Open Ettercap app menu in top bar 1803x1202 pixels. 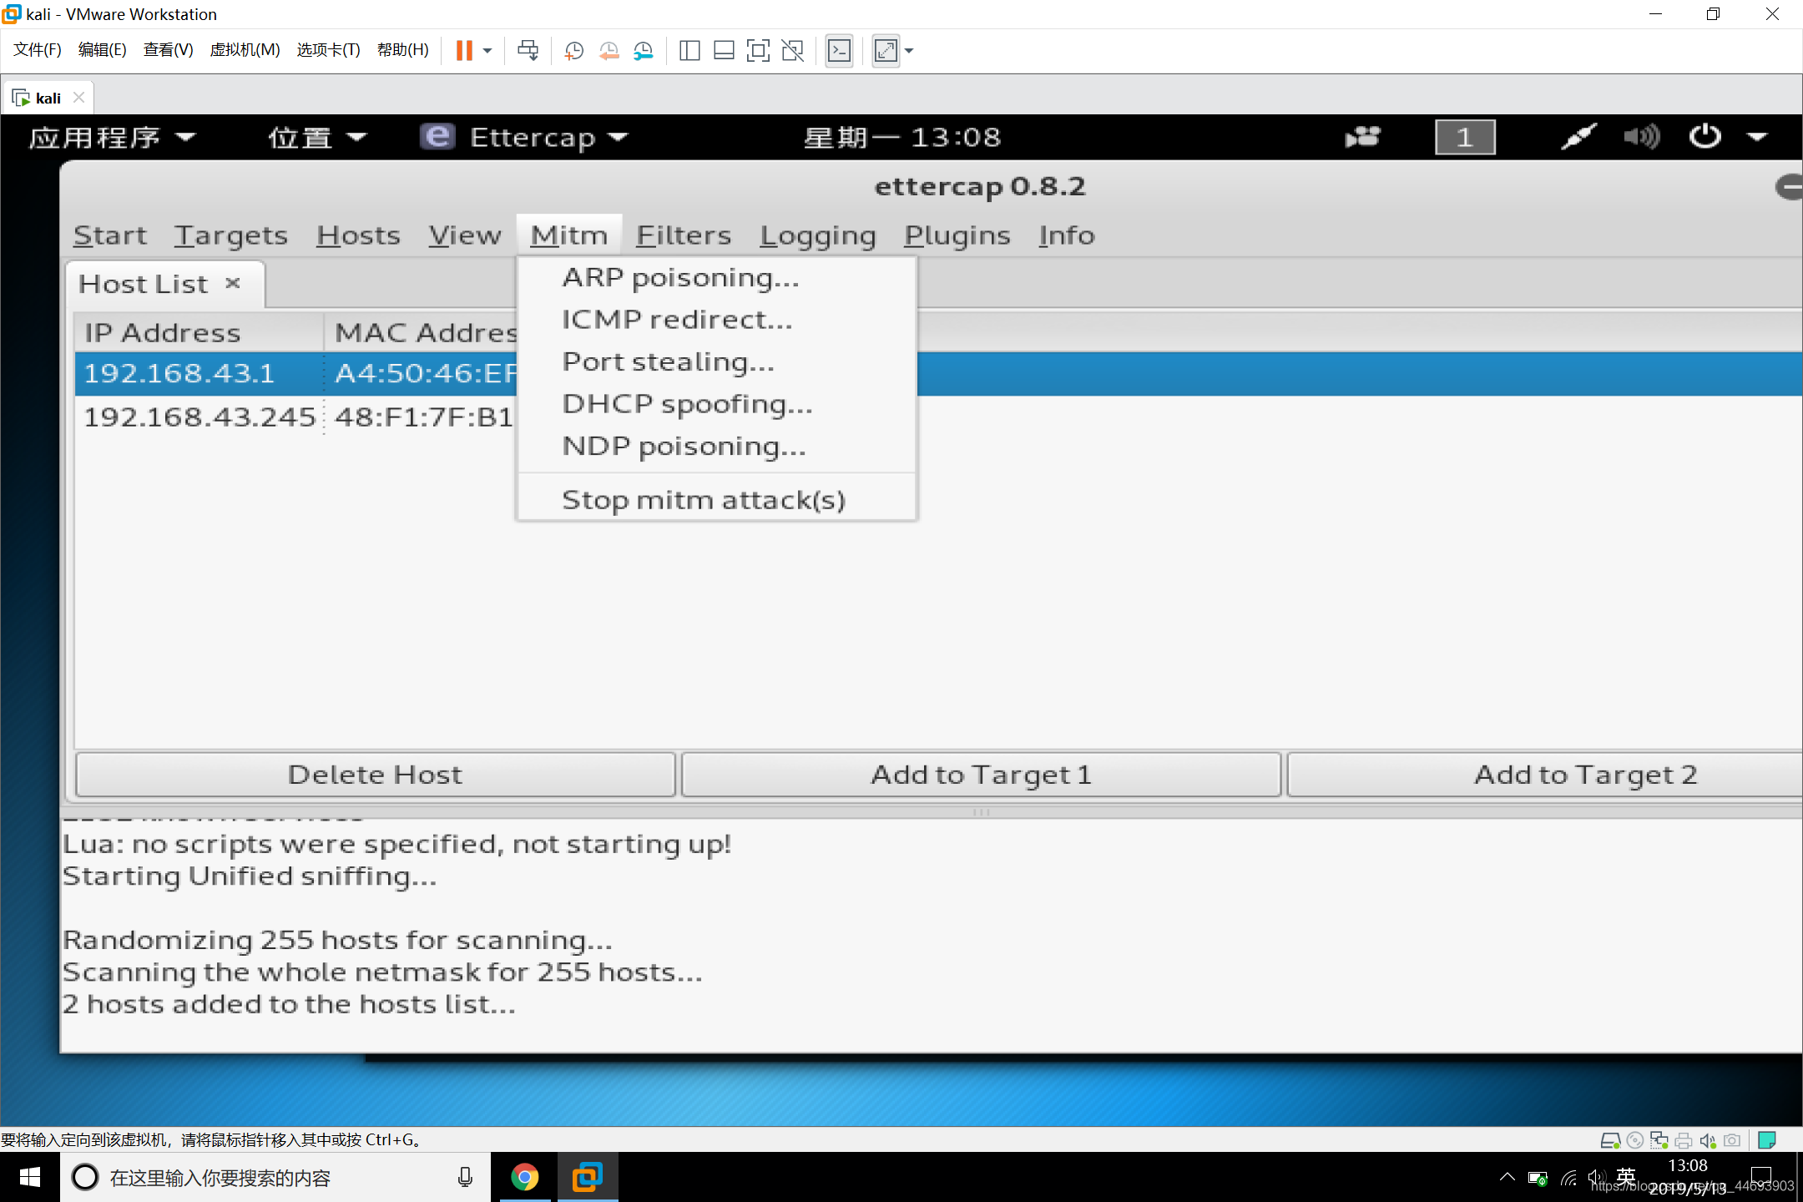(x=524, y=137)
